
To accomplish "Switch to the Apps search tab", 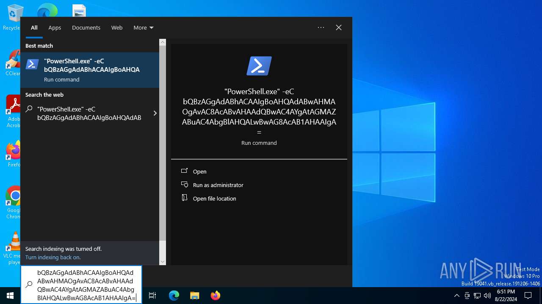I will (x=55, y=27).
